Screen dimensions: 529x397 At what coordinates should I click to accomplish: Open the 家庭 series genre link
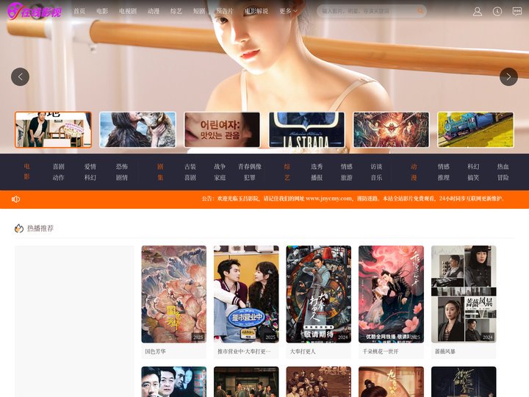[x=220, y=178]
